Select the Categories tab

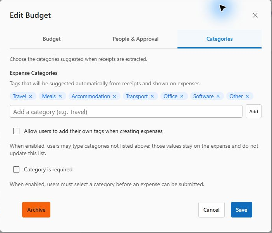[219, 39]
